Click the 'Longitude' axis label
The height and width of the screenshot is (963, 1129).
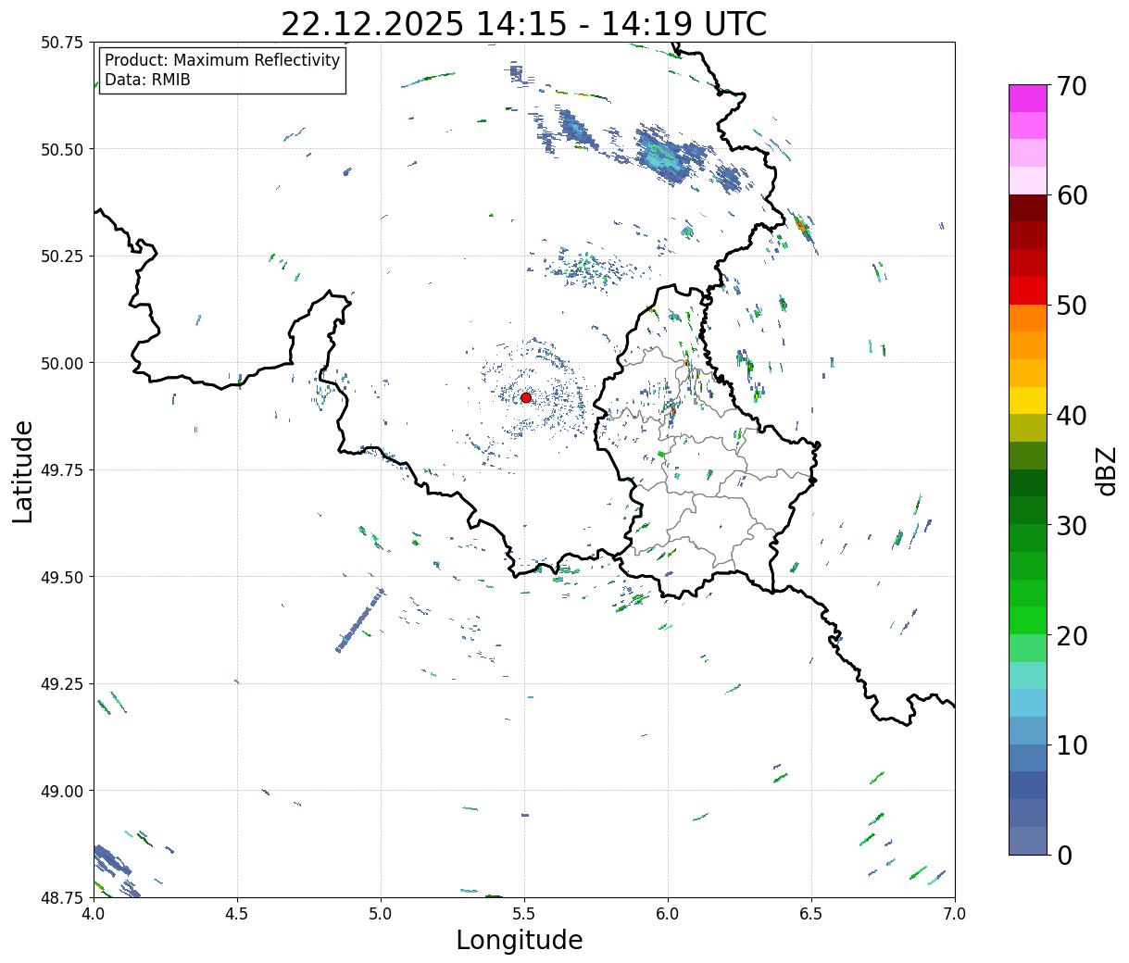point(520,940)
